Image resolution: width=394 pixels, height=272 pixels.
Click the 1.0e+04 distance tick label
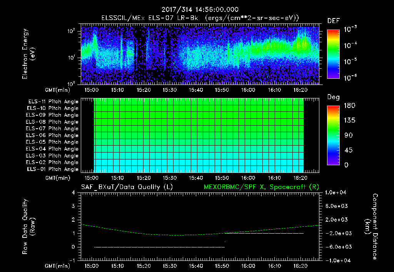click(336, 193)
